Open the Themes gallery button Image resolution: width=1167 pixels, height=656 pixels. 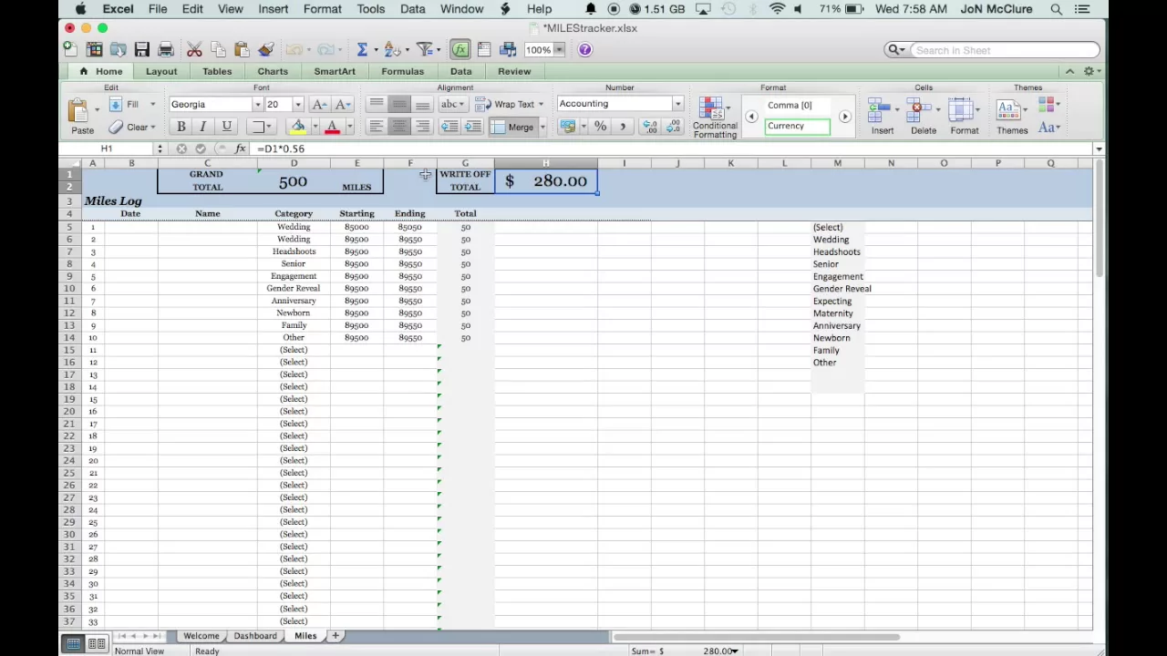1012,117
